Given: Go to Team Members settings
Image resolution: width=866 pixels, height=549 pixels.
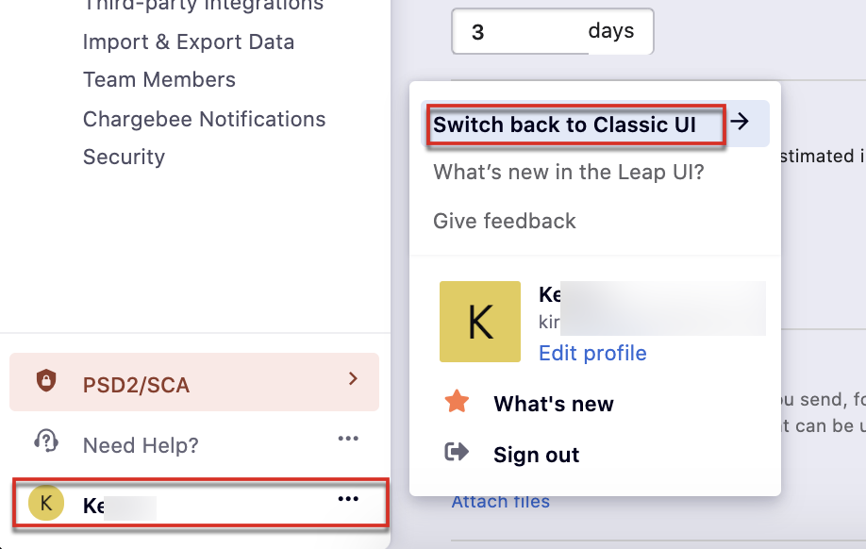Looking at the screenshot, I should (x=159, y=80).
